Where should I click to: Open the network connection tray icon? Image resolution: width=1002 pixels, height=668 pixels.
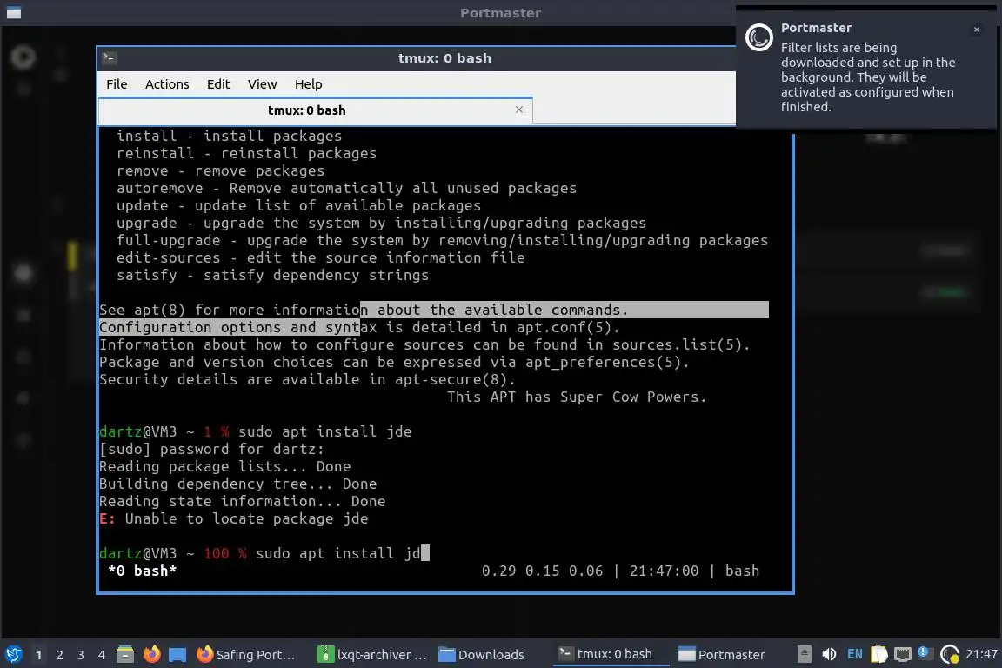pyautogui.click(x=902, y=654)
